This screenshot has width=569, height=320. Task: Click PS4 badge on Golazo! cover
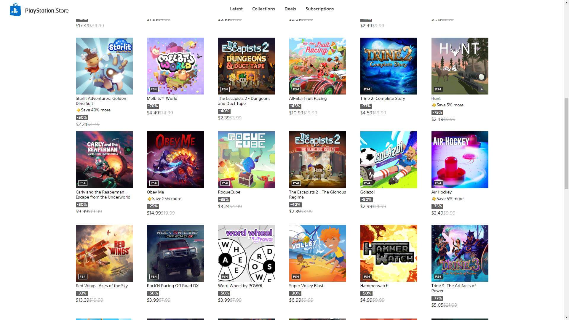pos(367,183)
